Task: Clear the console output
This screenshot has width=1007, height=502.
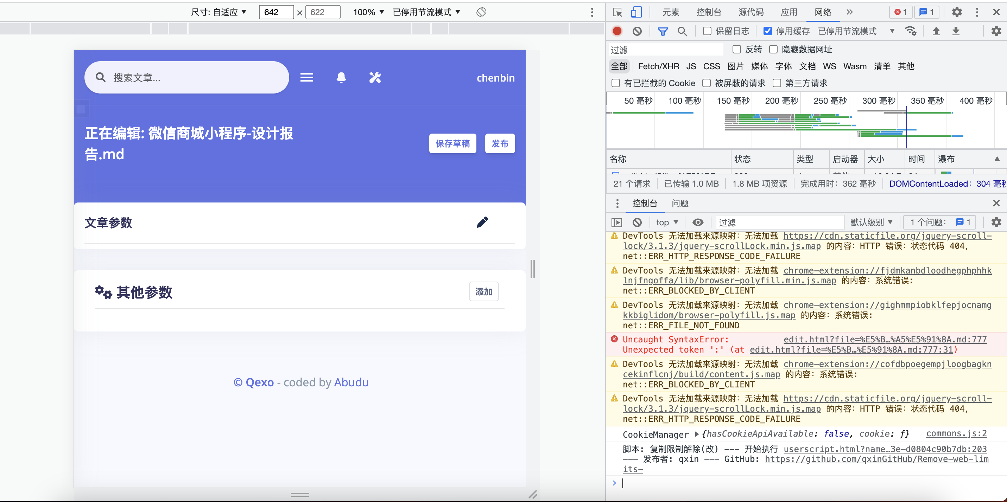Action: [x=637, y=222]
